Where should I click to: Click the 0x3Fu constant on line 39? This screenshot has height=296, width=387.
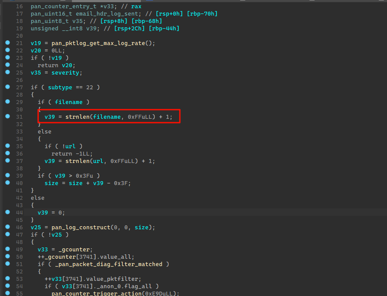84,176
